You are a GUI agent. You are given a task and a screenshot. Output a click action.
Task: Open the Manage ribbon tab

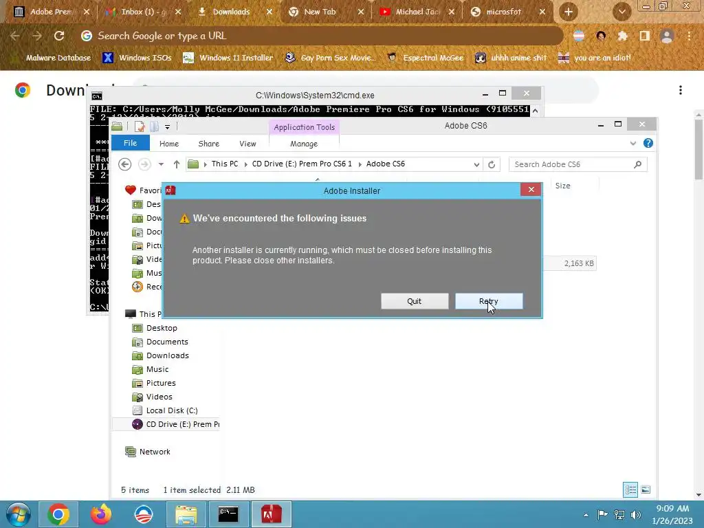pos(304,144)
